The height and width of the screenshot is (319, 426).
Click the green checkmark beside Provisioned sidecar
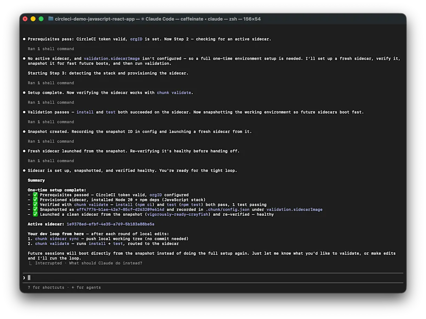coord(35,200)
